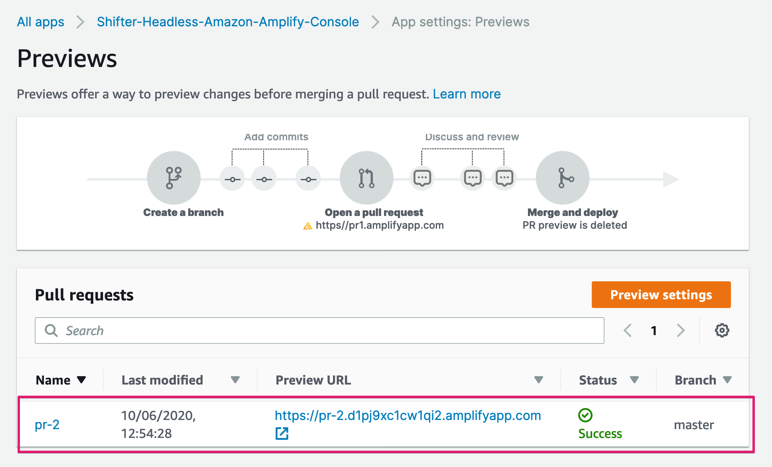This screenshot has height=467, width=772.
Task: Open the Preview settings button
Action: click(661, 294)
